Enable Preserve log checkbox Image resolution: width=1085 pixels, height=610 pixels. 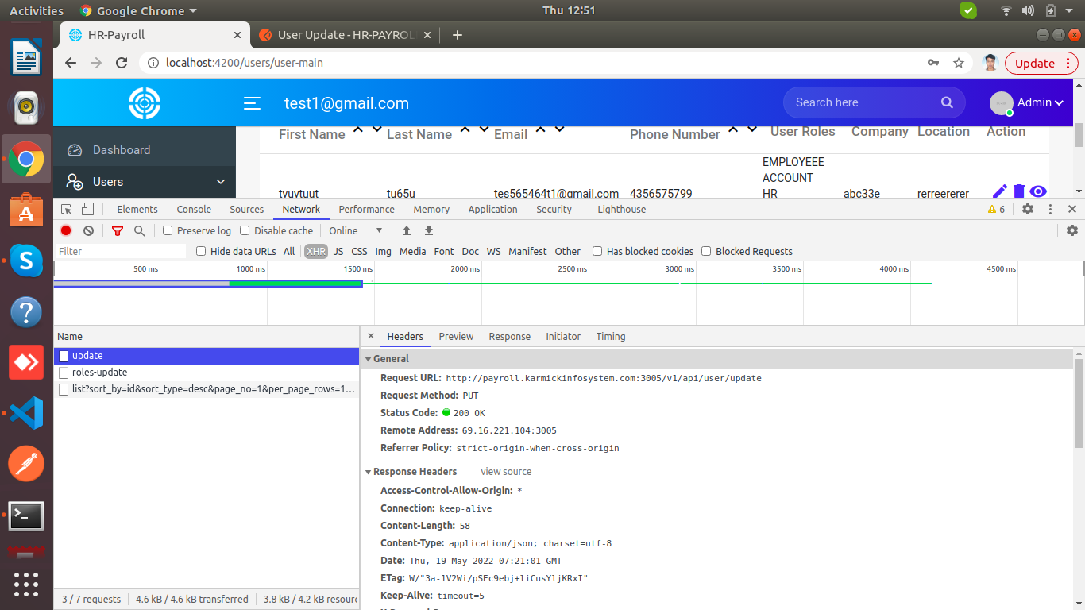pos(168,230)
